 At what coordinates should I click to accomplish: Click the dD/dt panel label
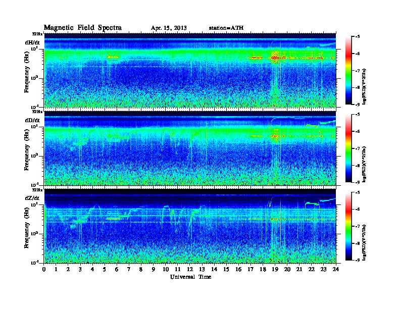click(x=32, y=120)
